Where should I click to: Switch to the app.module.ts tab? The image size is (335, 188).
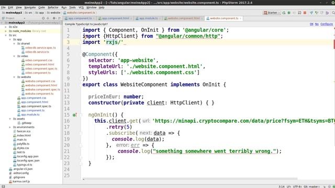pyautogui.click(x=148, y=19)
